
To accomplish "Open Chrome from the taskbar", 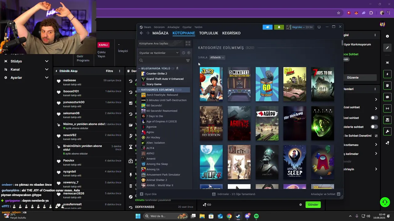I will pyautogui.click(x=229, y=216).
